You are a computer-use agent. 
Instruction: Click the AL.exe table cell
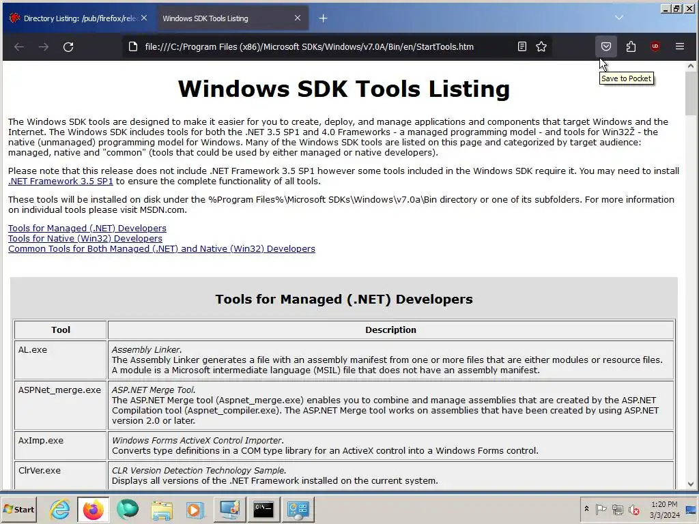(60, 360)
